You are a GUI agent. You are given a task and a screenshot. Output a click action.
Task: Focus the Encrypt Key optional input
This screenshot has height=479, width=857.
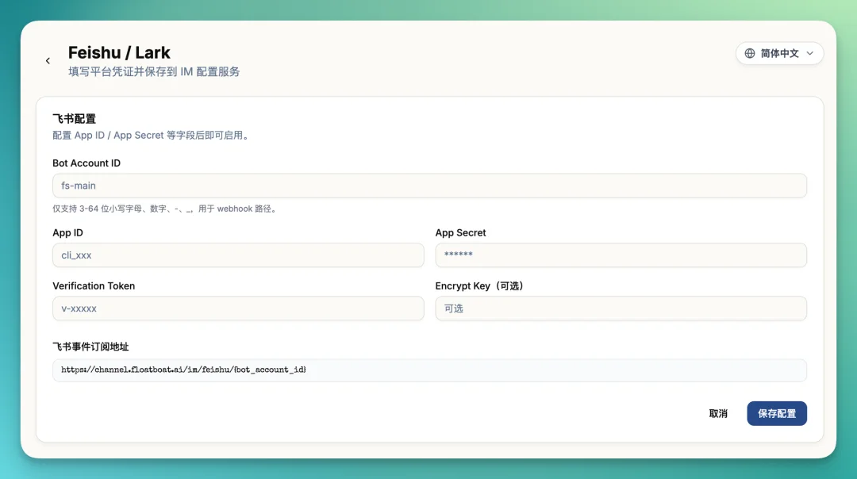pyautogui.click(x=621, y=308)
